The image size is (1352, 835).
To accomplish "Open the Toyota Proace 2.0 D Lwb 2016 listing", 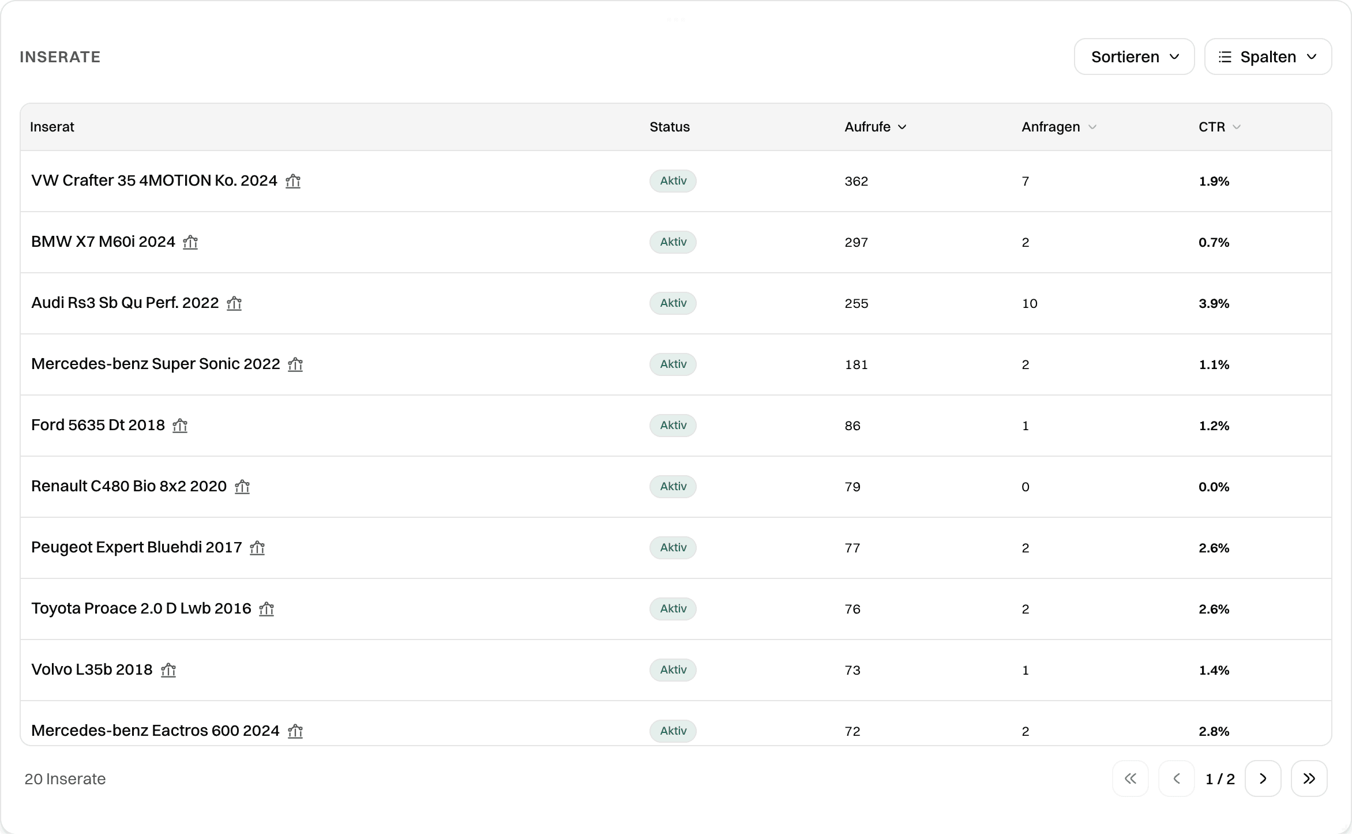I will [141, 608].
